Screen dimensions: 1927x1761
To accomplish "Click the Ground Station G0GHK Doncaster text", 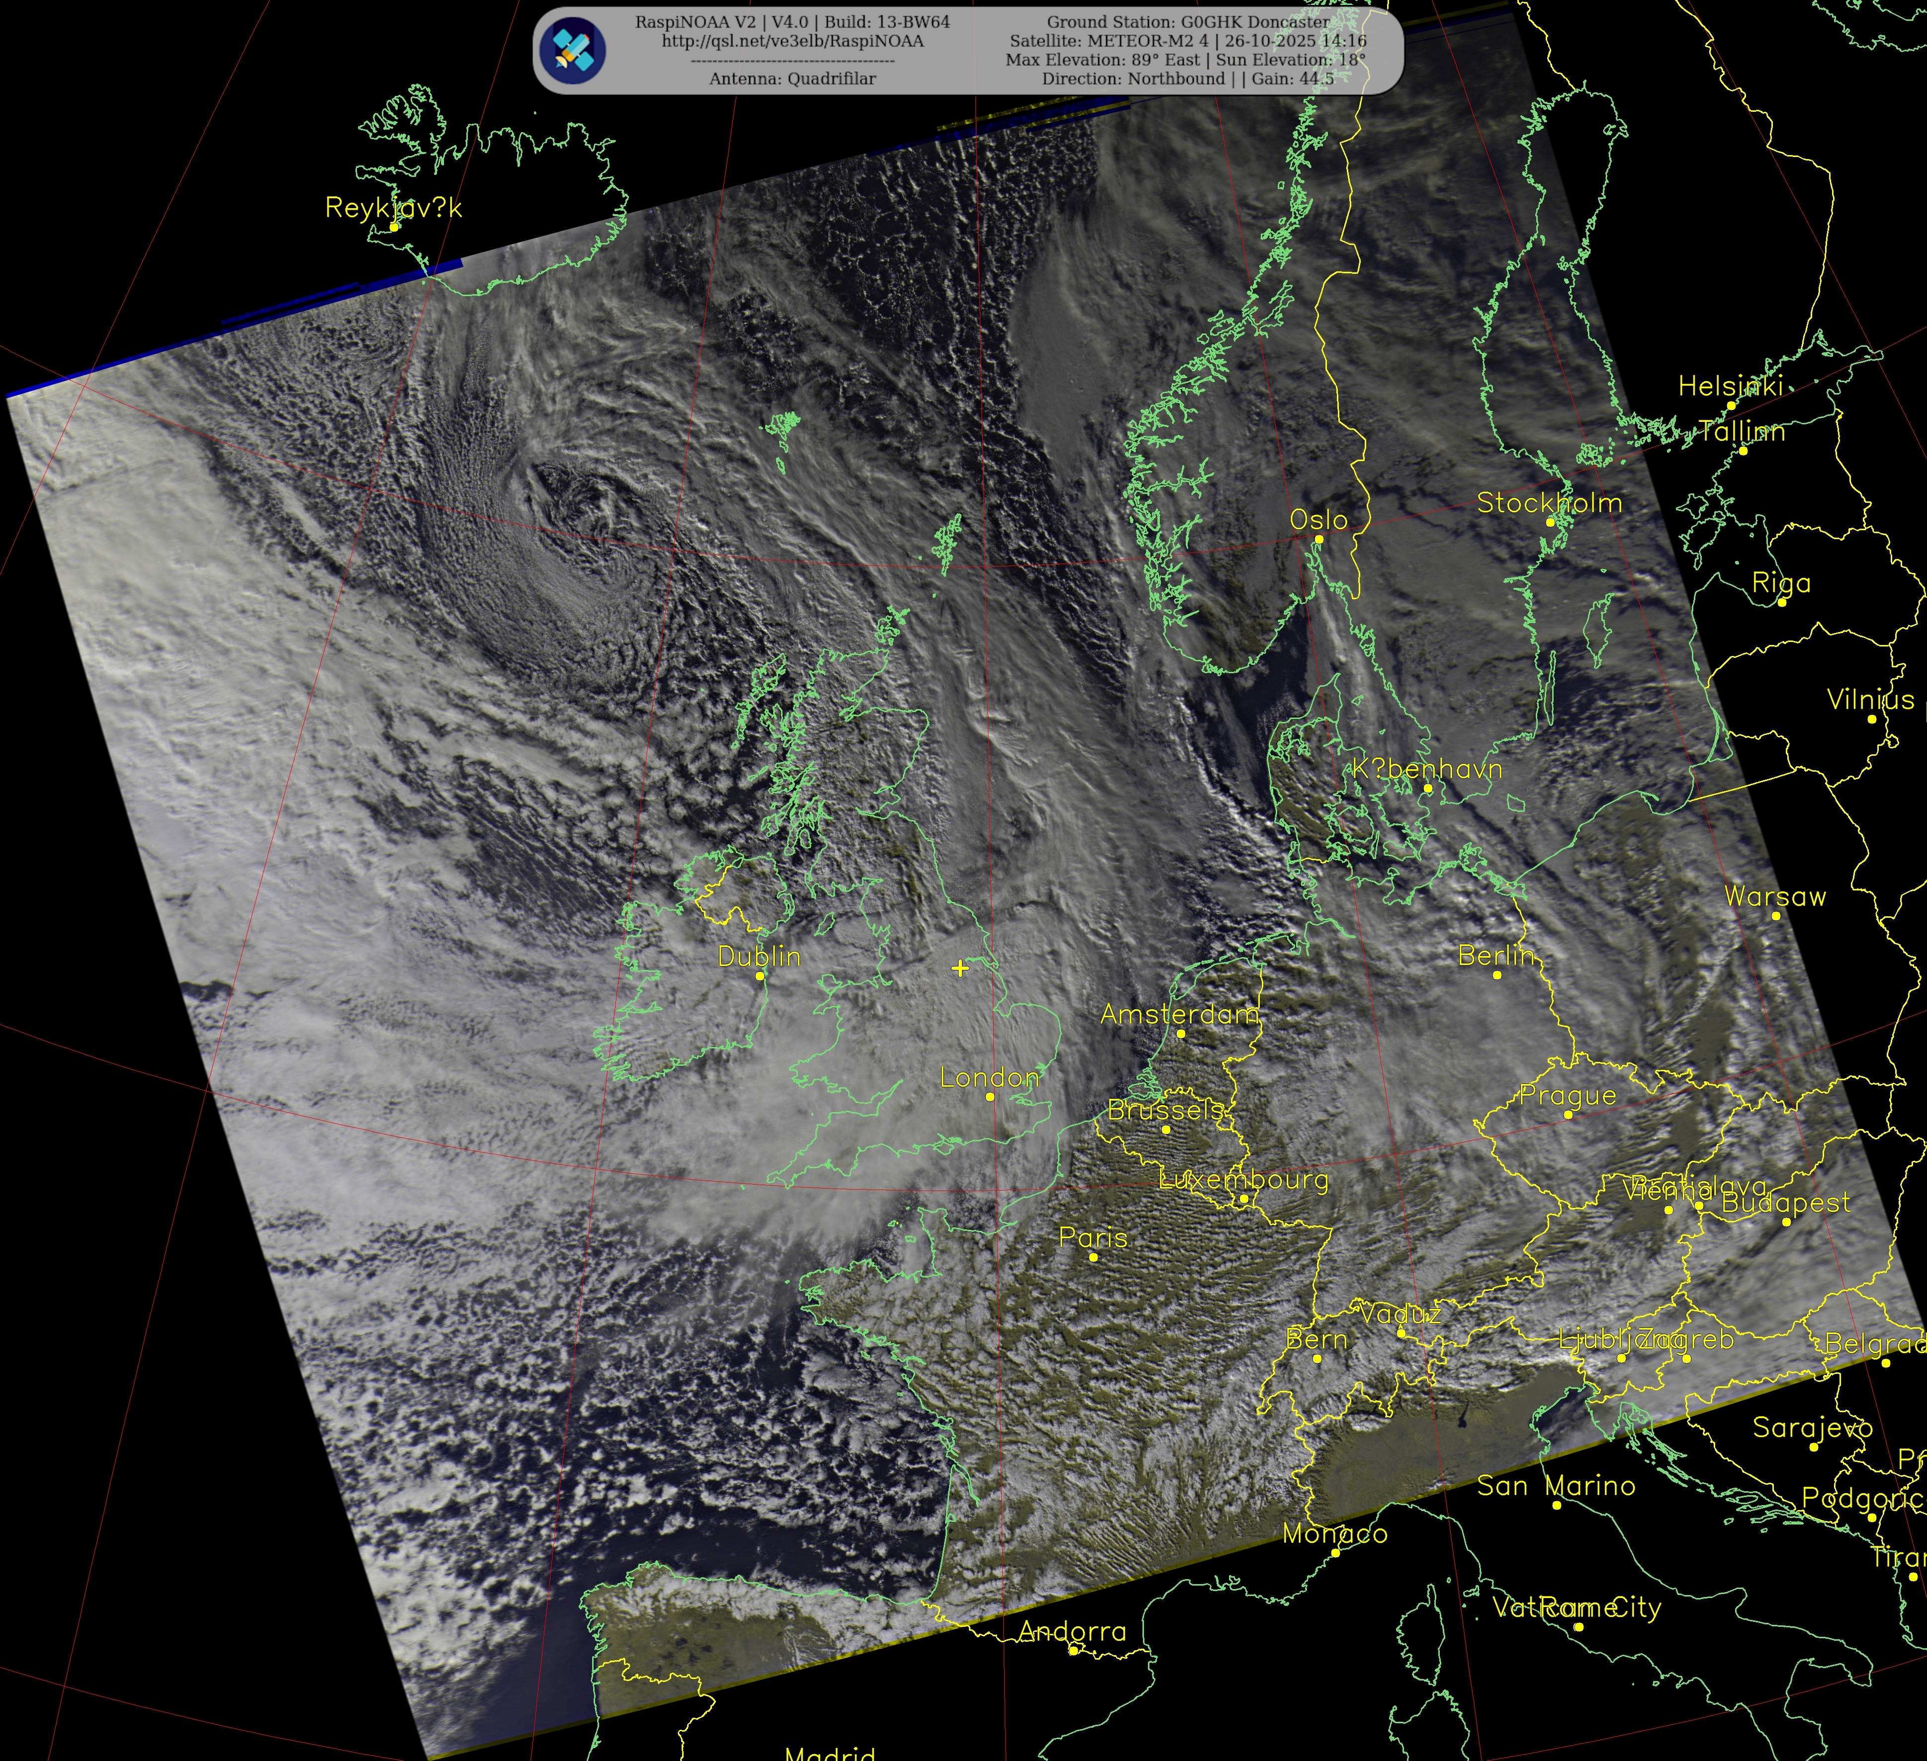I will [1187, 22].
